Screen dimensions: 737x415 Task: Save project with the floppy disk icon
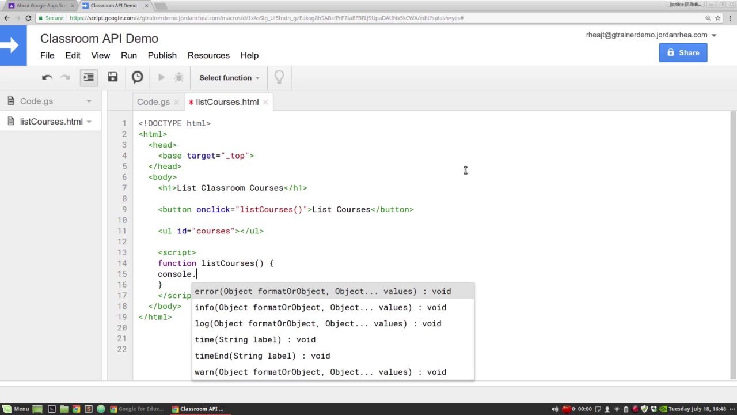(113, 77)
